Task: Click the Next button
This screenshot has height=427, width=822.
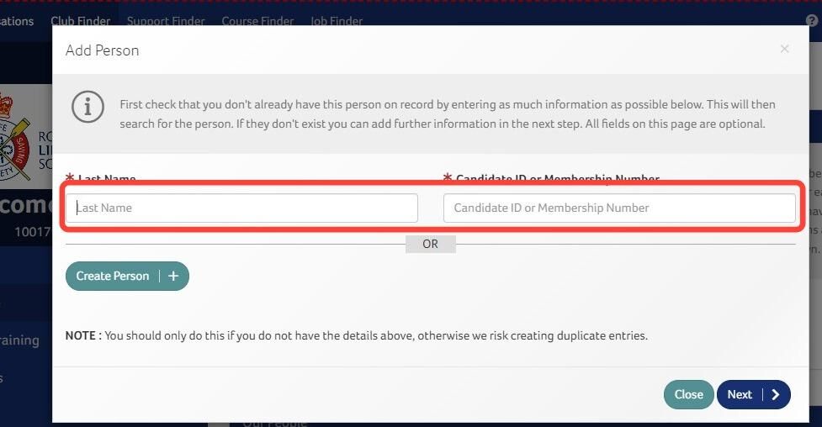Action: pyautogui.click(x=753, y=394)
